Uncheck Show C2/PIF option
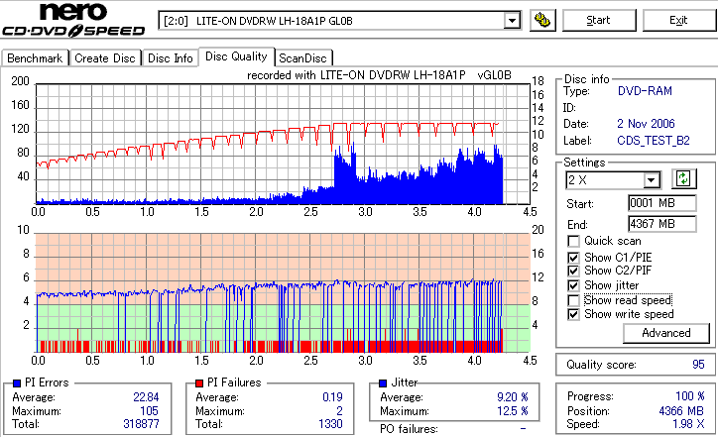 click(x=573, y=271)
